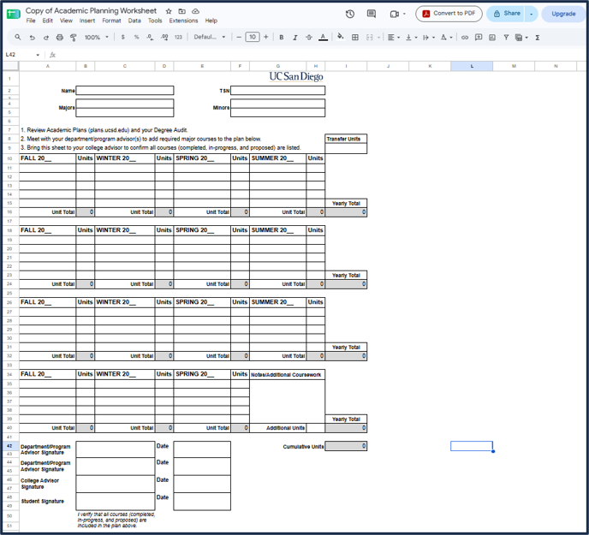
Task: Format selection as percent
Action: (x=136, y=37)
